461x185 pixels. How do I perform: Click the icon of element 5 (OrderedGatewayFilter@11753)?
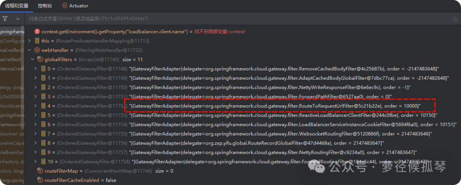[x=44, y=116]
